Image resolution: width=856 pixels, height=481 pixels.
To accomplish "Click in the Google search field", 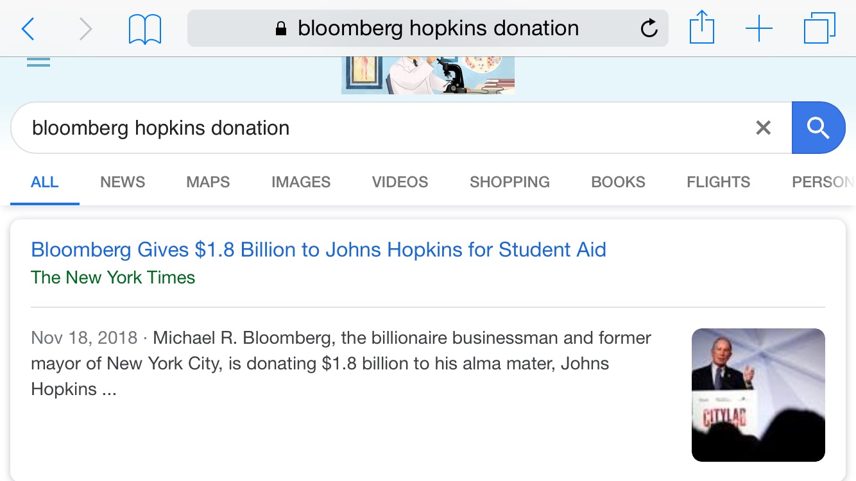I will pos(385,128).
